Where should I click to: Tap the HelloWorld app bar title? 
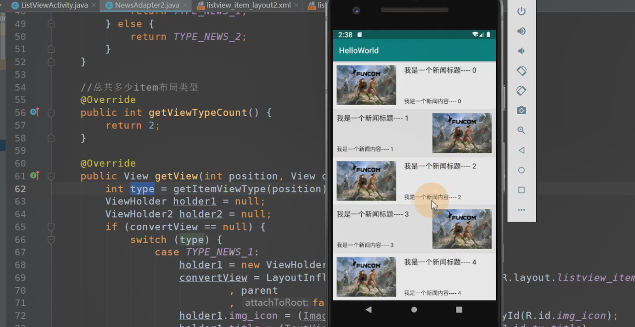[x=359, y=51]
